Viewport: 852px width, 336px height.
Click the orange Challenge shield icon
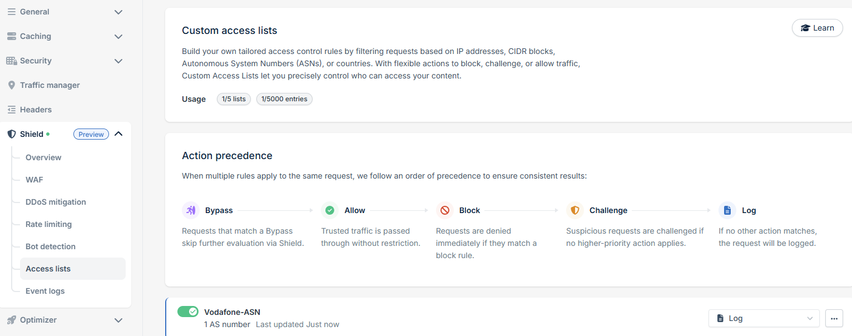pos(574,210)
